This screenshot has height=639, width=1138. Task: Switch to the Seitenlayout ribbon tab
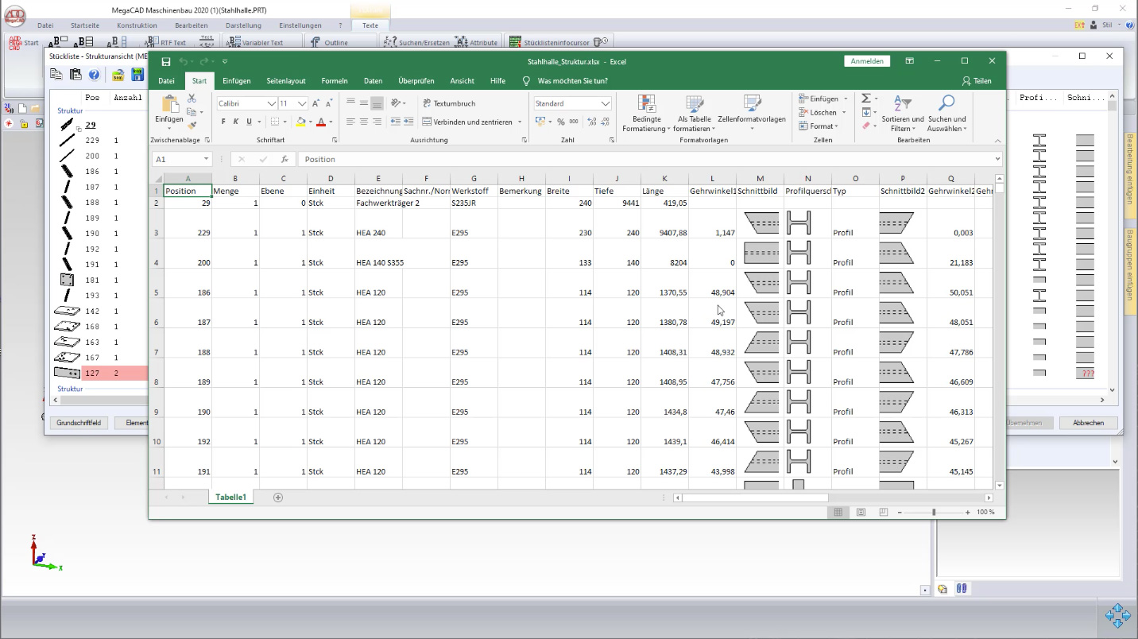click(285, 81)
